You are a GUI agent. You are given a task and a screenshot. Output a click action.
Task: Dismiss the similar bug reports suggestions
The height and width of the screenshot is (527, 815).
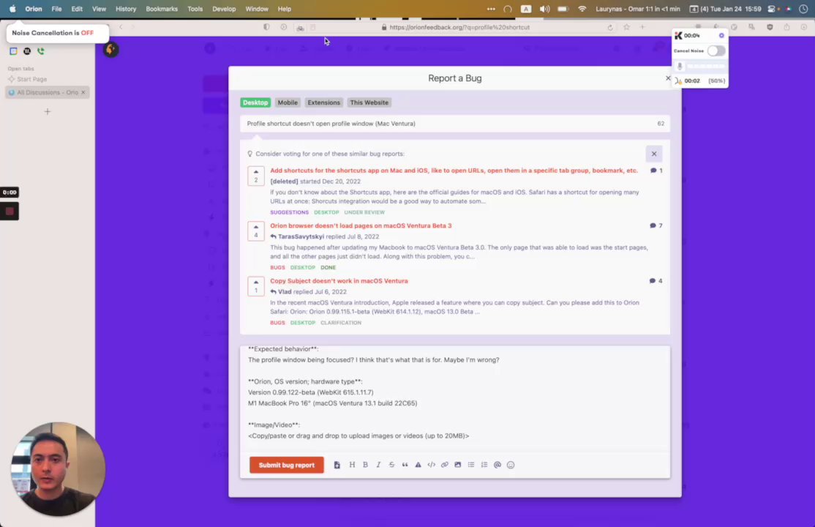pos(654,154)
